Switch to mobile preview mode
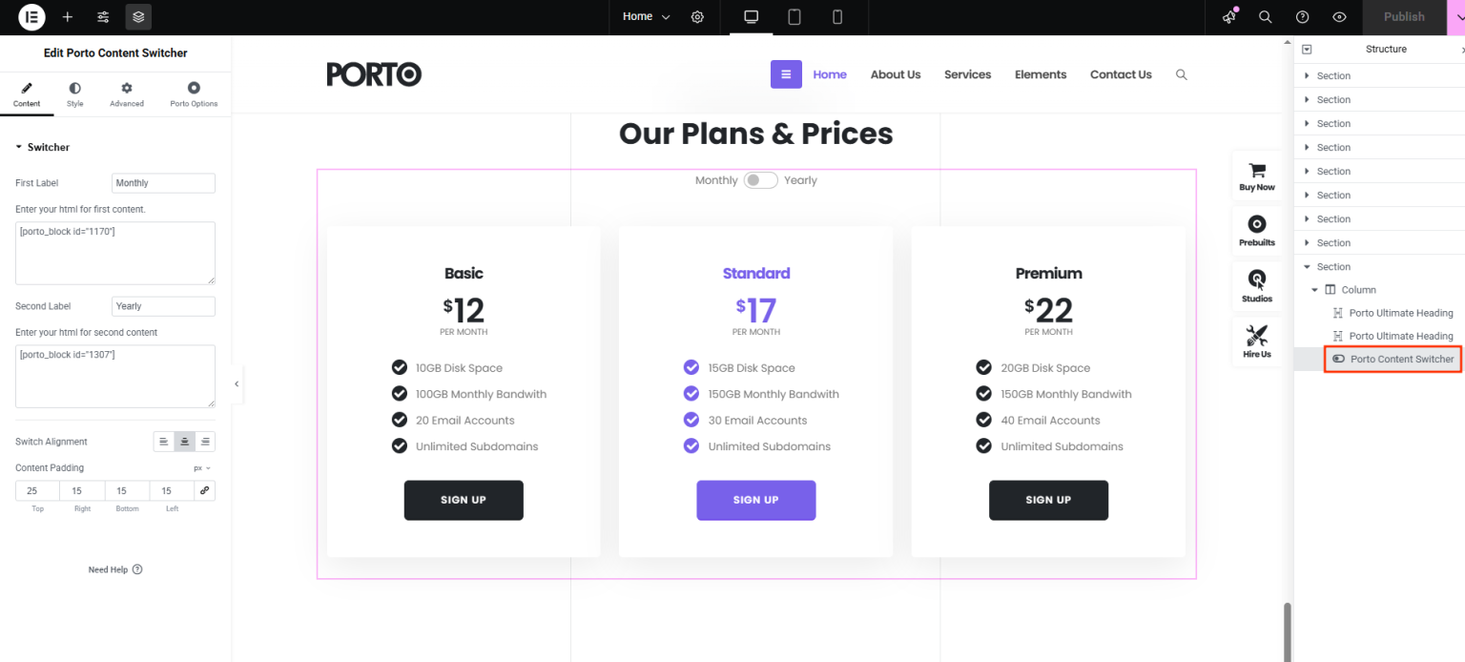The image size is (1465, 662). (x=837, y=17)
